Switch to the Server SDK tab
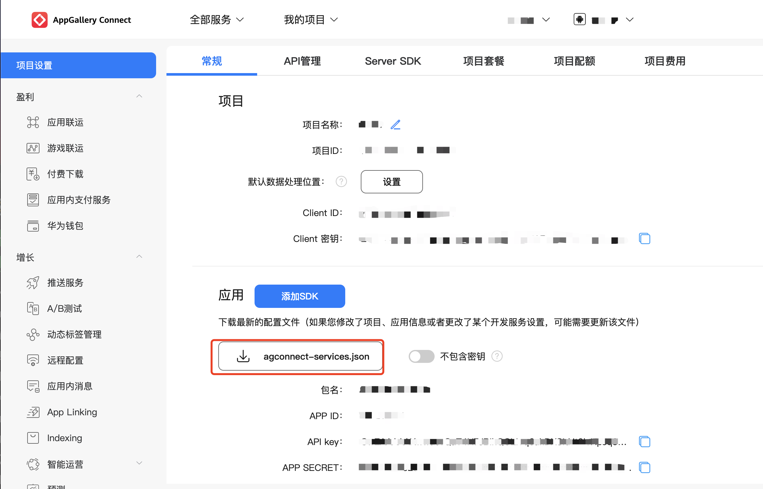This screenshot has height=489, width=763. pyautogui.click(x=393, y=61)
